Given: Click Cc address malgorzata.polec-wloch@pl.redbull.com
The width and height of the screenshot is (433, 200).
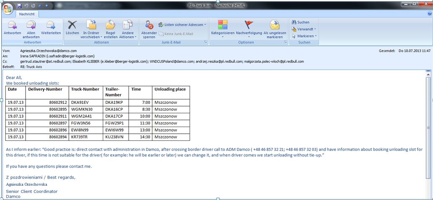Looking at the screenshot, I should (274, 62).
